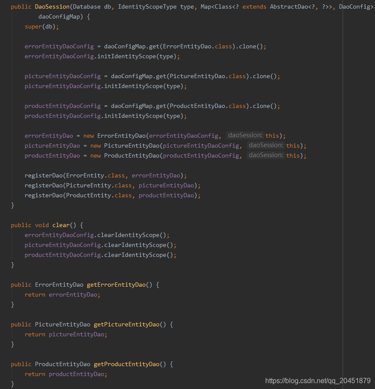
Task: Click the IdentityScopeType parameter type
Action: point(147,7)
